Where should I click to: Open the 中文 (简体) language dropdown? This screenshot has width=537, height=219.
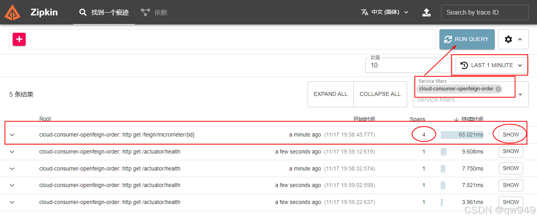[x=385, y=12]
